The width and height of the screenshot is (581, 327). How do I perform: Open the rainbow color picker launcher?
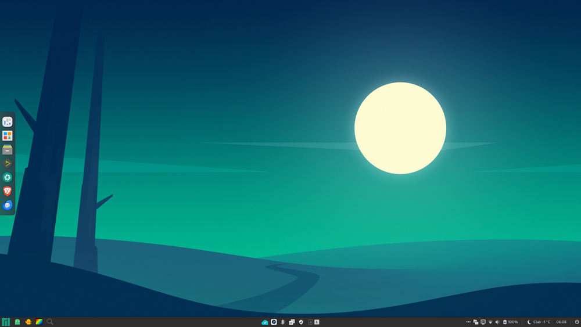pos(39,322)
